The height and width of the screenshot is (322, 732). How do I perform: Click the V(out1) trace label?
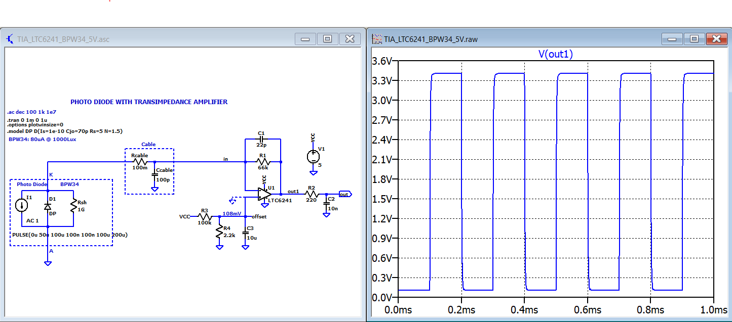(555, 54)
